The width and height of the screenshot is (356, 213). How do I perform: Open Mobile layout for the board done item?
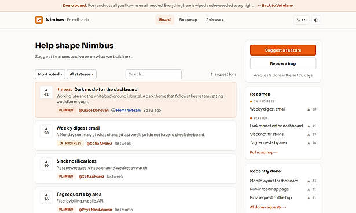coord(274,181)
